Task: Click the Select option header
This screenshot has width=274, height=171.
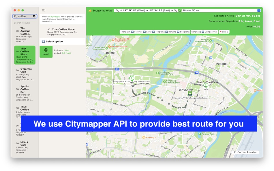Action: 62,41
